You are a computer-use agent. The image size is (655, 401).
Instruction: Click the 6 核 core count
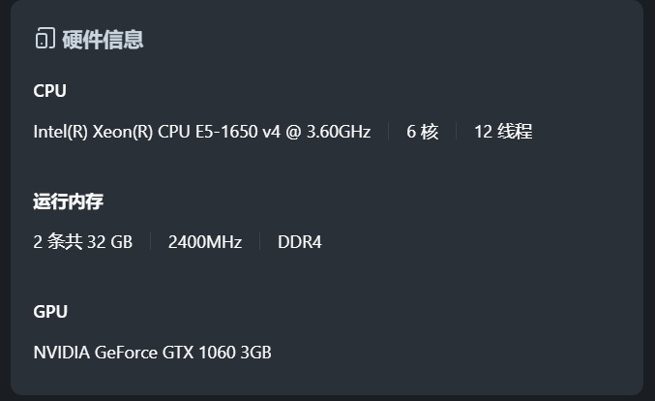pos(422,132)
